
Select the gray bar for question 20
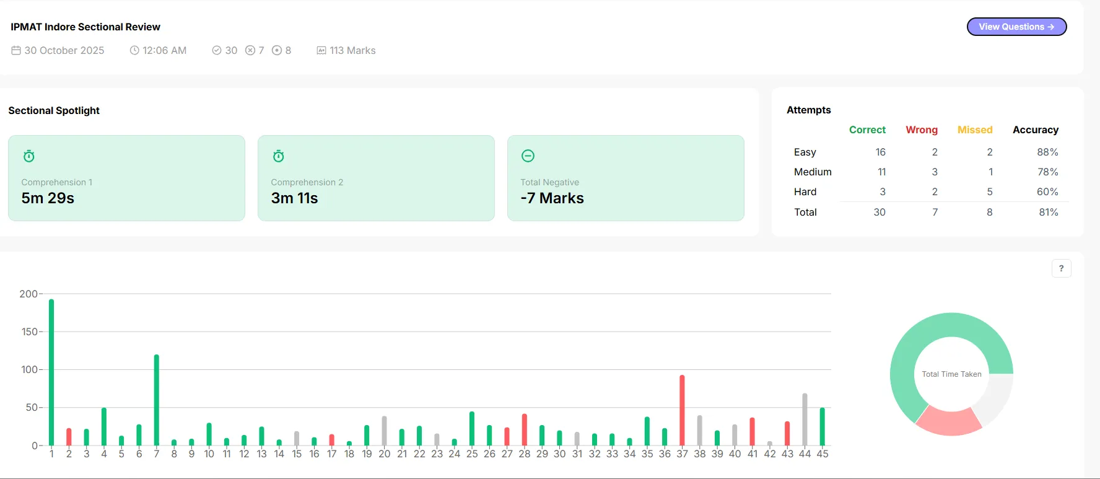[x=384, y=431]
